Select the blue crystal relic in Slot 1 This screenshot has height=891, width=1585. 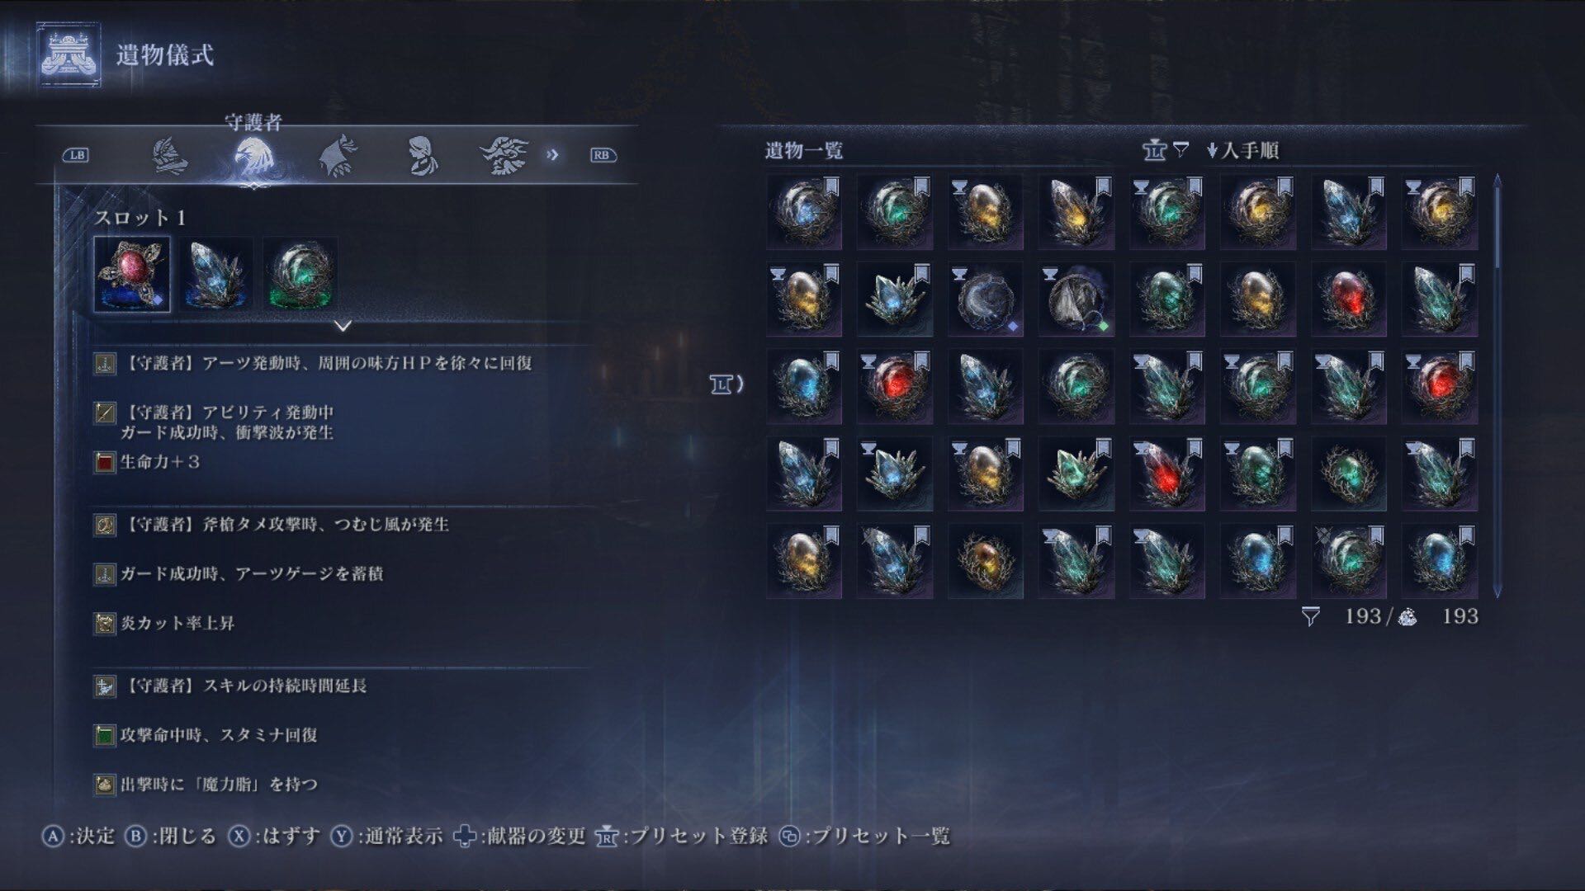coord(216,274)
